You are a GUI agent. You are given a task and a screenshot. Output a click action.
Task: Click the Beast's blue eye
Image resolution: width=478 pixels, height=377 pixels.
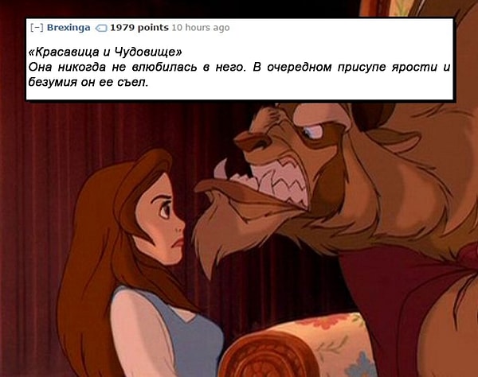coord(311,132)
